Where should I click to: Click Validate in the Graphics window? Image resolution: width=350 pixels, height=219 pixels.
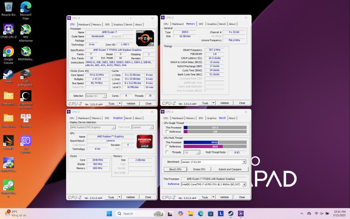pyautogui.click(x=130, y=197)
